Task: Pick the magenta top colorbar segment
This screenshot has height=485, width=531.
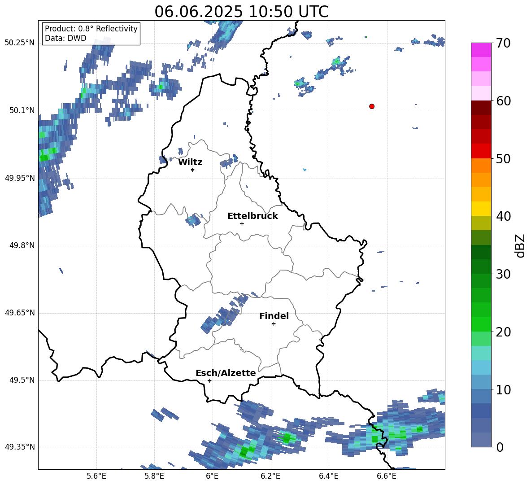Action: (481, 50)
